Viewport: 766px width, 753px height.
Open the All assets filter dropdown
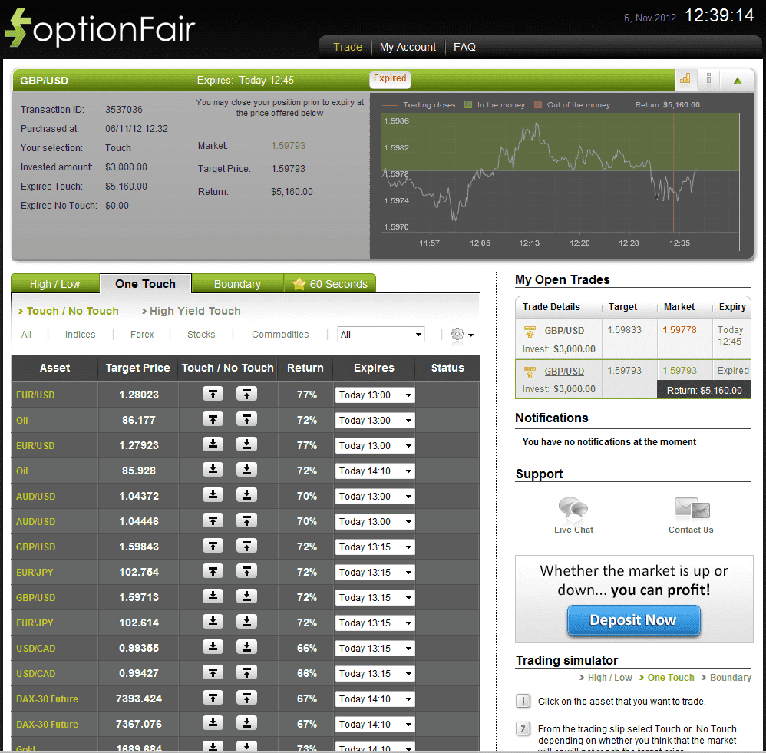[x=381, y=334]
